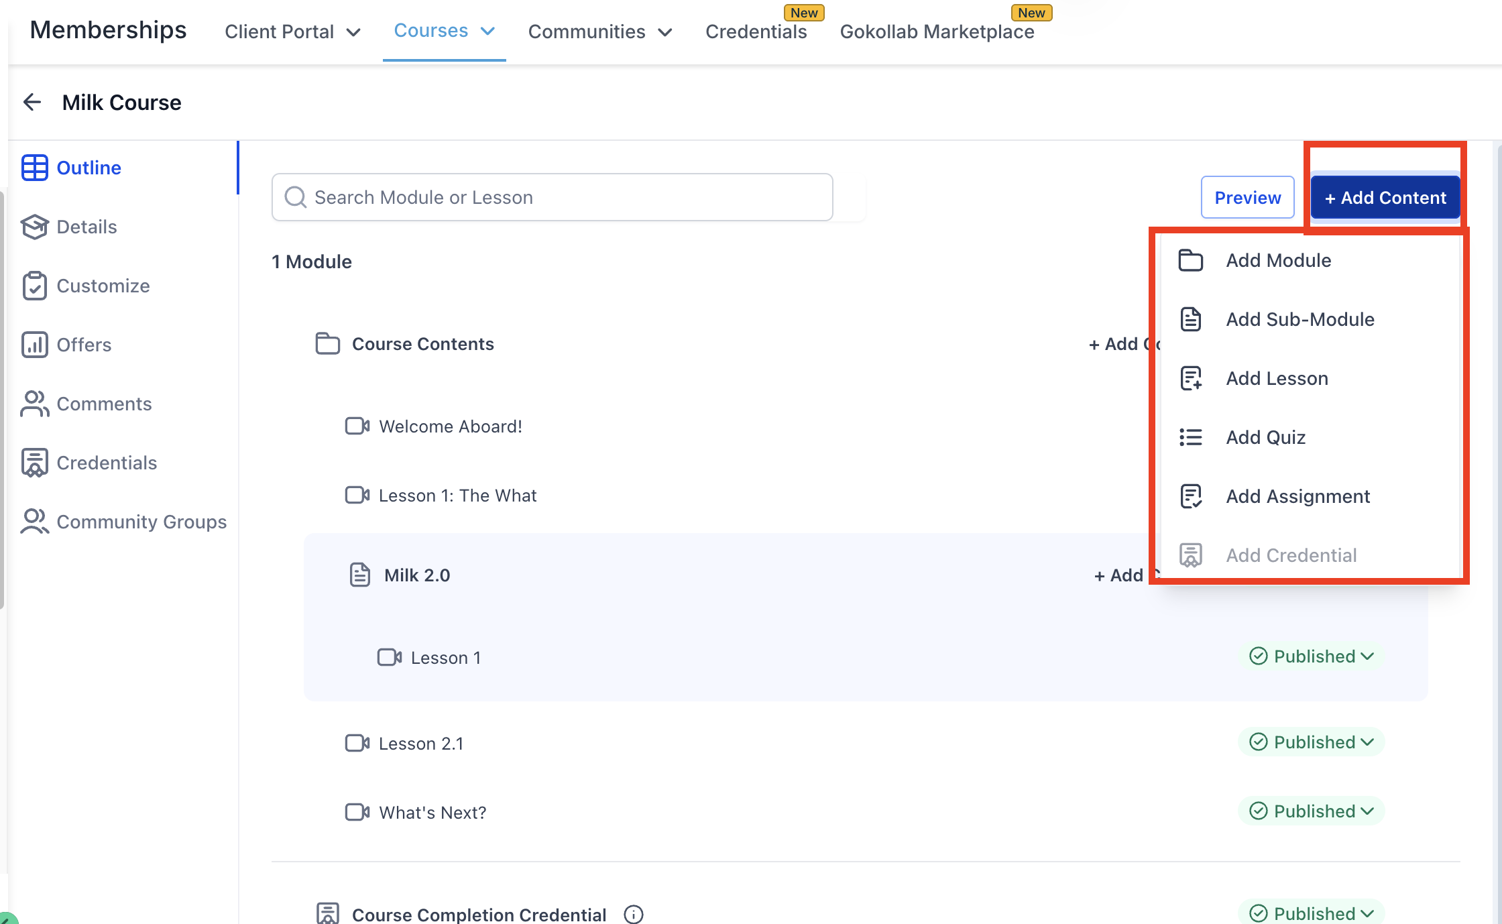Choose Add Assignment from the dropdown menu
Screen dimensions: 1502x924
(x=1297, y=496)
